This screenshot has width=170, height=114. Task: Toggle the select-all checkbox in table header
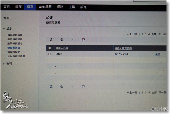(50, 48)
